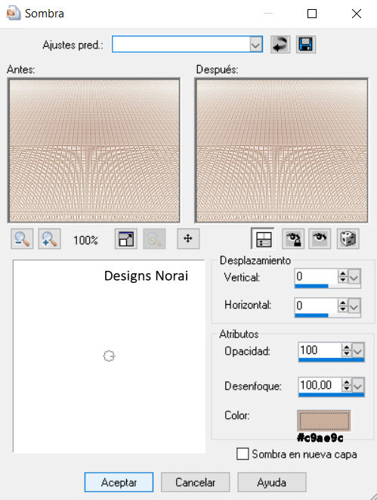The height and width of the screenshot is (500, 377).
Task: Click the save preset floppy disk icon
Action: click(306, 45)
